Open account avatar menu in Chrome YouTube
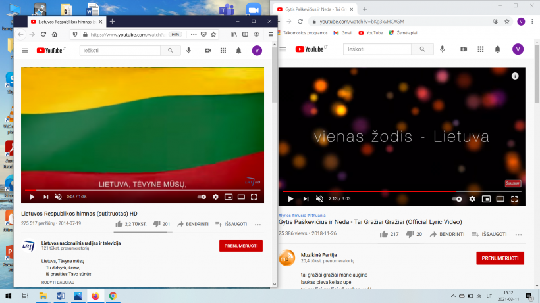This screenshot has width=540, height=303. [x=518, y=49]
